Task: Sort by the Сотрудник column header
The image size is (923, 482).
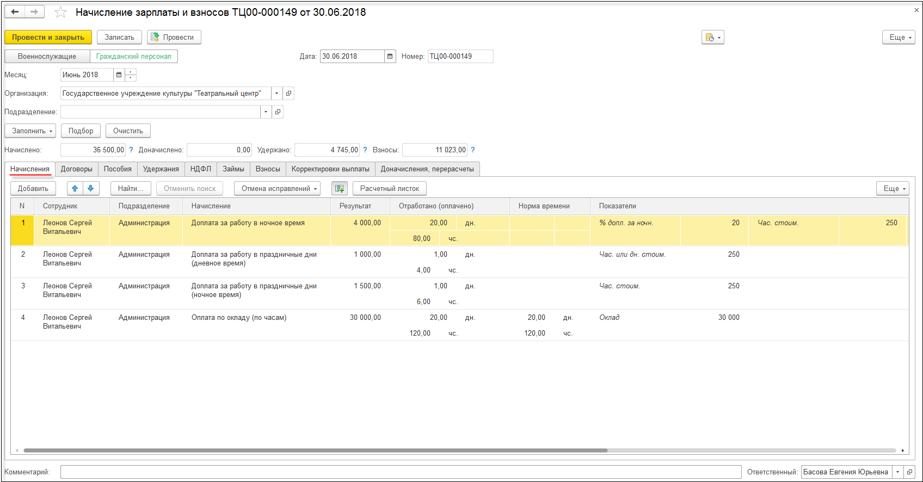Action: click(x=72, y=206)
